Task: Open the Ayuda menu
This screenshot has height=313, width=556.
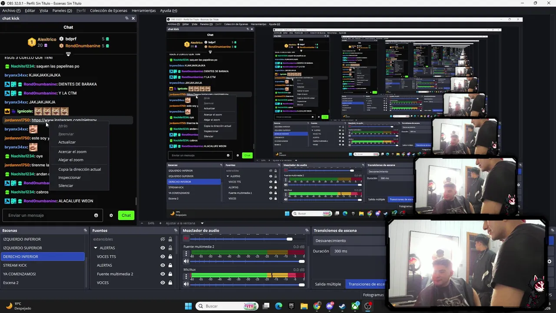Action: (169, 10)
